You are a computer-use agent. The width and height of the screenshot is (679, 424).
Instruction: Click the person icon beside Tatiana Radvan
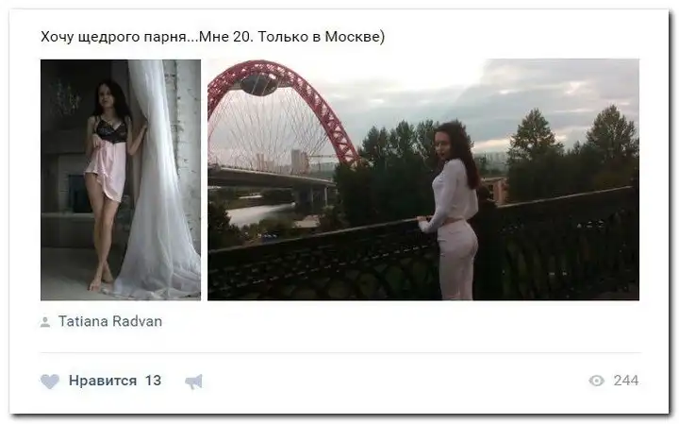(x=45, y=322)
